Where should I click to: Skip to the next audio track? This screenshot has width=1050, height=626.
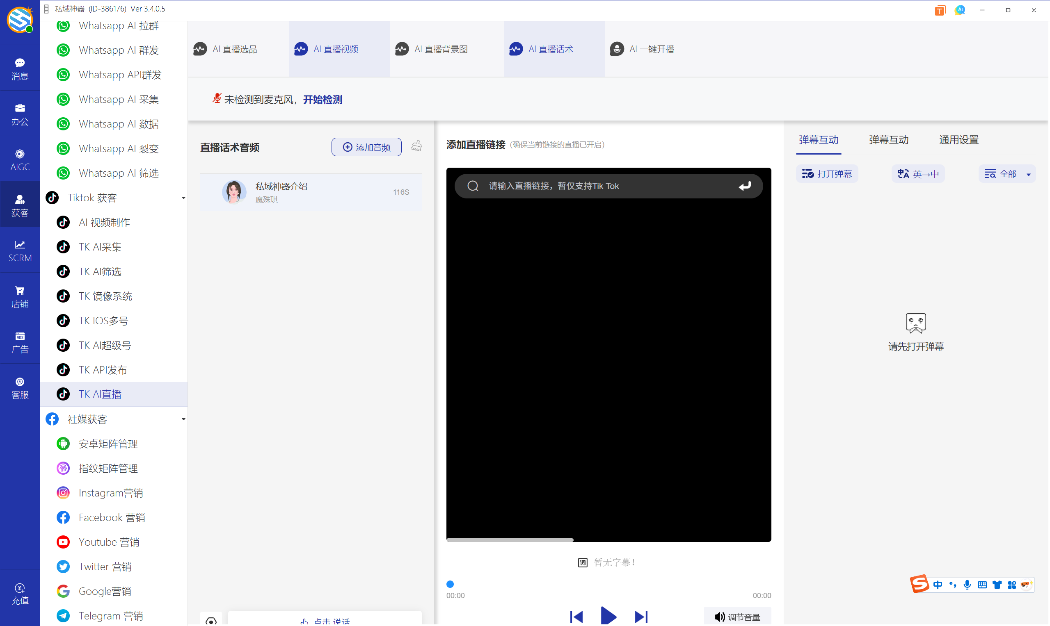641,617
